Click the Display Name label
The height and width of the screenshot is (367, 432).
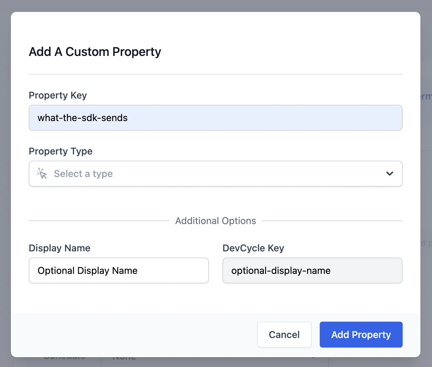[59, 248]
